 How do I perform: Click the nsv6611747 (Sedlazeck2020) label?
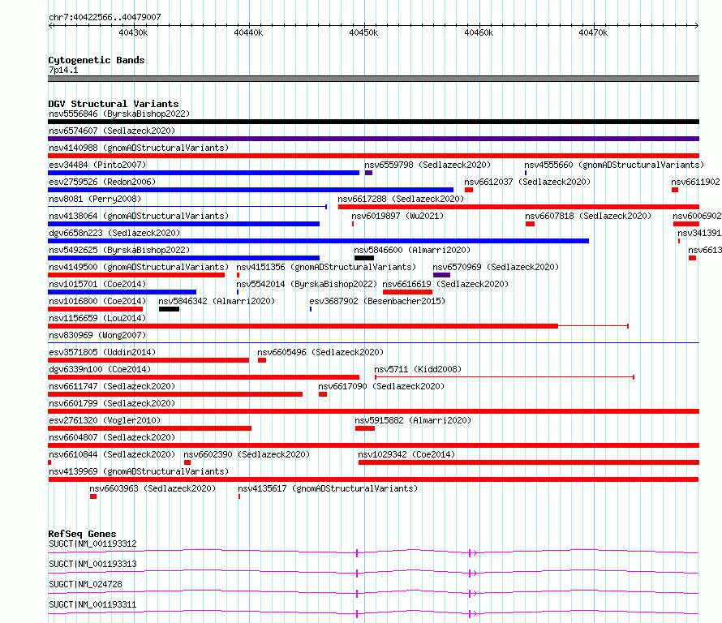[x=112, y=386]
